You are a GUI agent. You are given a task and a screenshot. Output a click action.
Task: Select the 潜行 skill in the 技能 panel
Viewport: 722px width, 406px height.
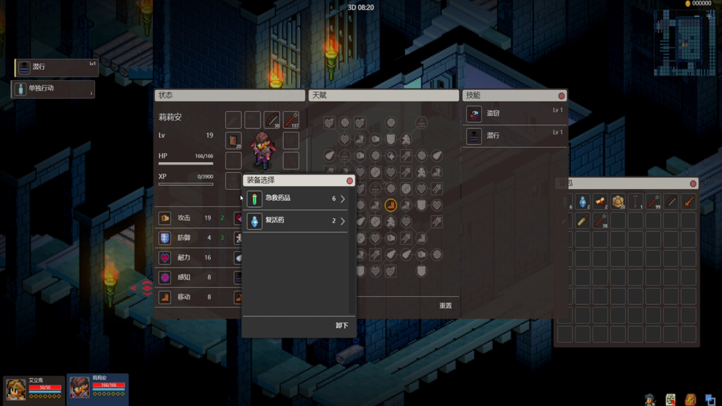(x=474, y=136)
